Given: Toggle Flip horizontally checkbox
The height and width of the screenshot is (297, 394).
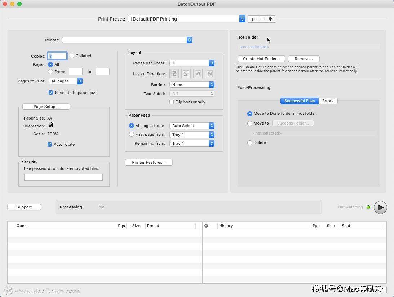Looking at the screenshot, I should click(172, 102).
